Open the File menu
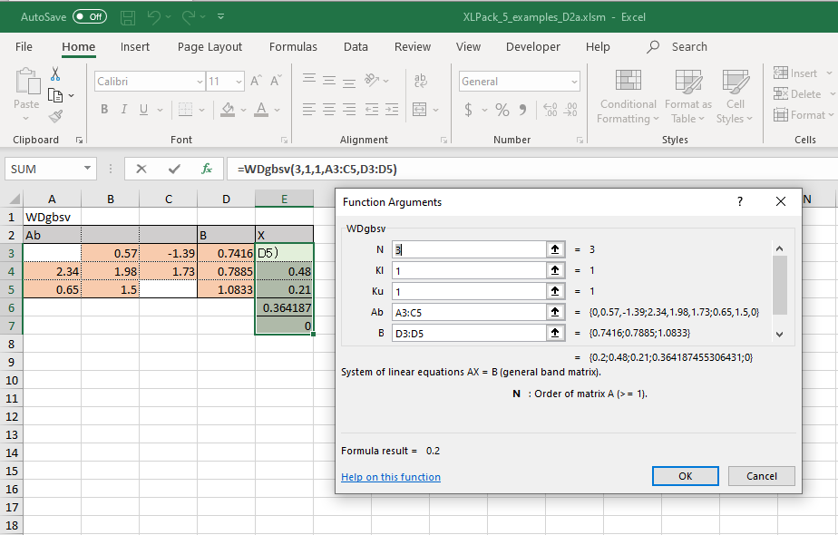The height and width of the screenshot is (535, 838). (24, 46)
